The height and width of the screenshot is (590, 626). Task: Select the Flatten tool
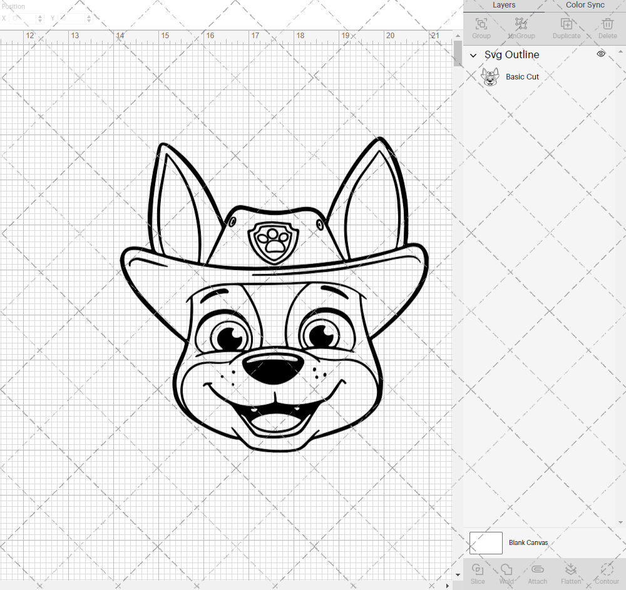click(571, 572)
